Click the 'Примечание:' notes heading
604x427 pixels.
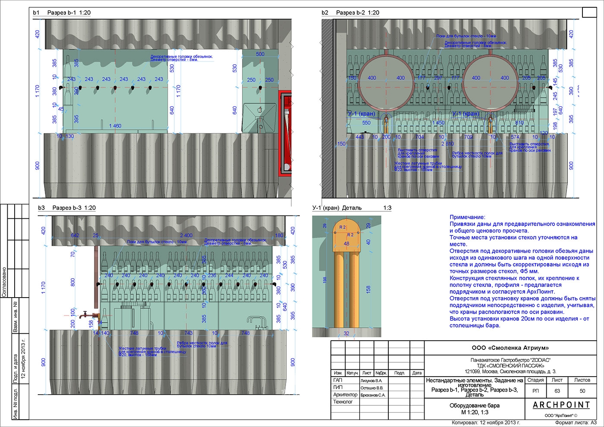coord(467,217)
